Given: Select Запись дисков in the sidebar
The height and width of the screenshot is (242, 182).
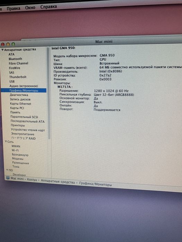Looking at the screenshot, I should coord(20,100).
